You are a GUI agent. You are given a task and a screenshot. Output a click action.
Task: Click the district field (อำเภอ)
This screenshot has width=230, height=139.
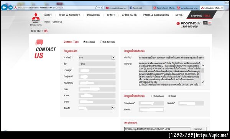coord(97,102)
